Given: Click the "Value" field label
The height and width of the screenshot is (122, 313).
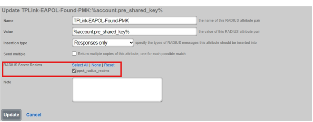Looking at the screenshot, I should tap(8, 32).
